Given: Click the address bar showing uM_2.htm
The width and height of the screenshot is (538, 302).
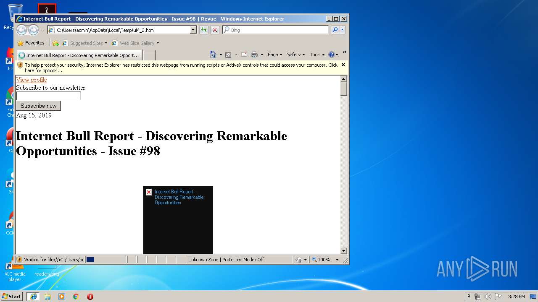Looking at the screenshot, I should [x=119, y=30].
